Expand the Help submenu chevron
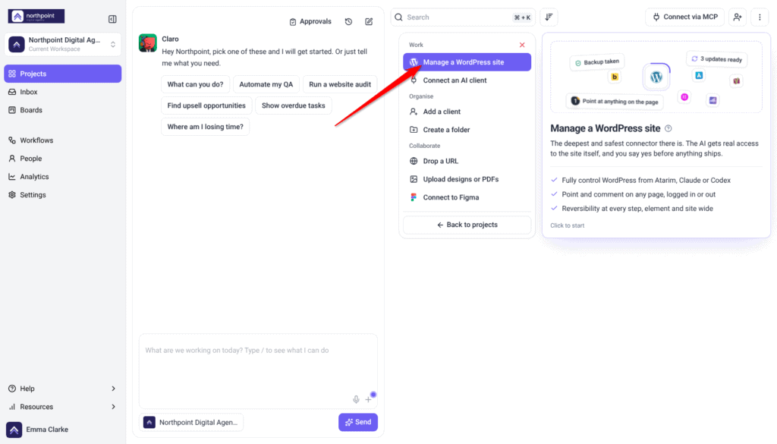 point(114,389)
